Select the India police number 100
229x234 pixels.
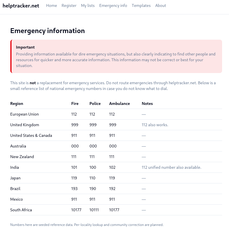pos(93,167)
